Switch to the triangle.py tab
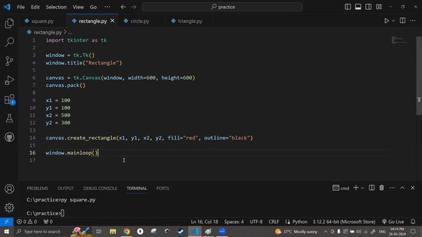422x237 pixels. (190, 21)
